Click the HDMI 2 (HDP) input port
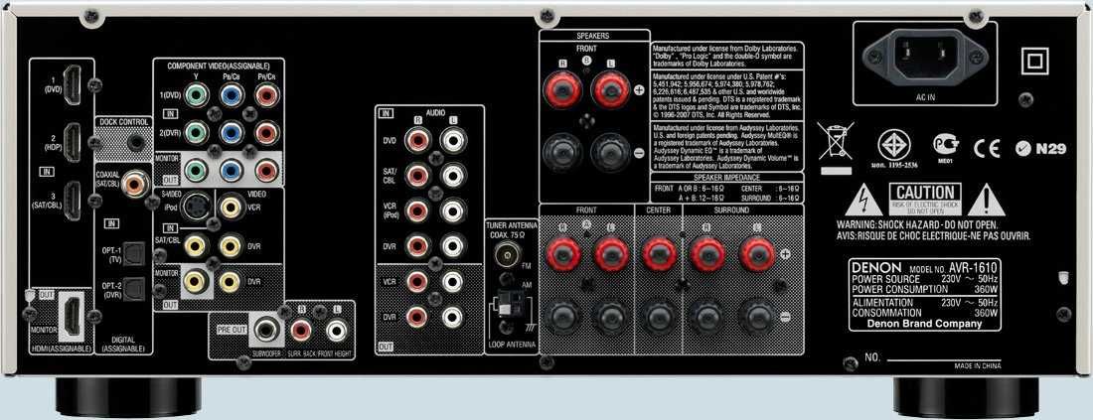Screen dimensions: 1093x420 pyautogui.click(x=72, y=142)
